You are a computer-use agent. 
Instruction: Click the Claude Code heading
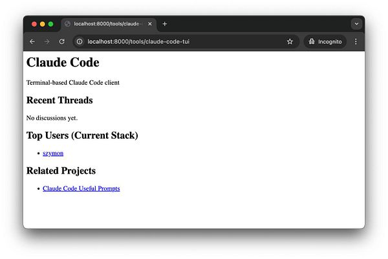[x=63, y=62]
